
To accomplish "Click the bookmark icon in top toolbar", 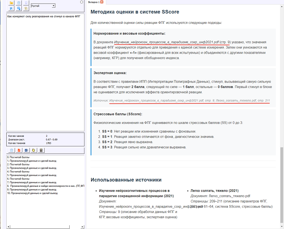I will point(26,3).
